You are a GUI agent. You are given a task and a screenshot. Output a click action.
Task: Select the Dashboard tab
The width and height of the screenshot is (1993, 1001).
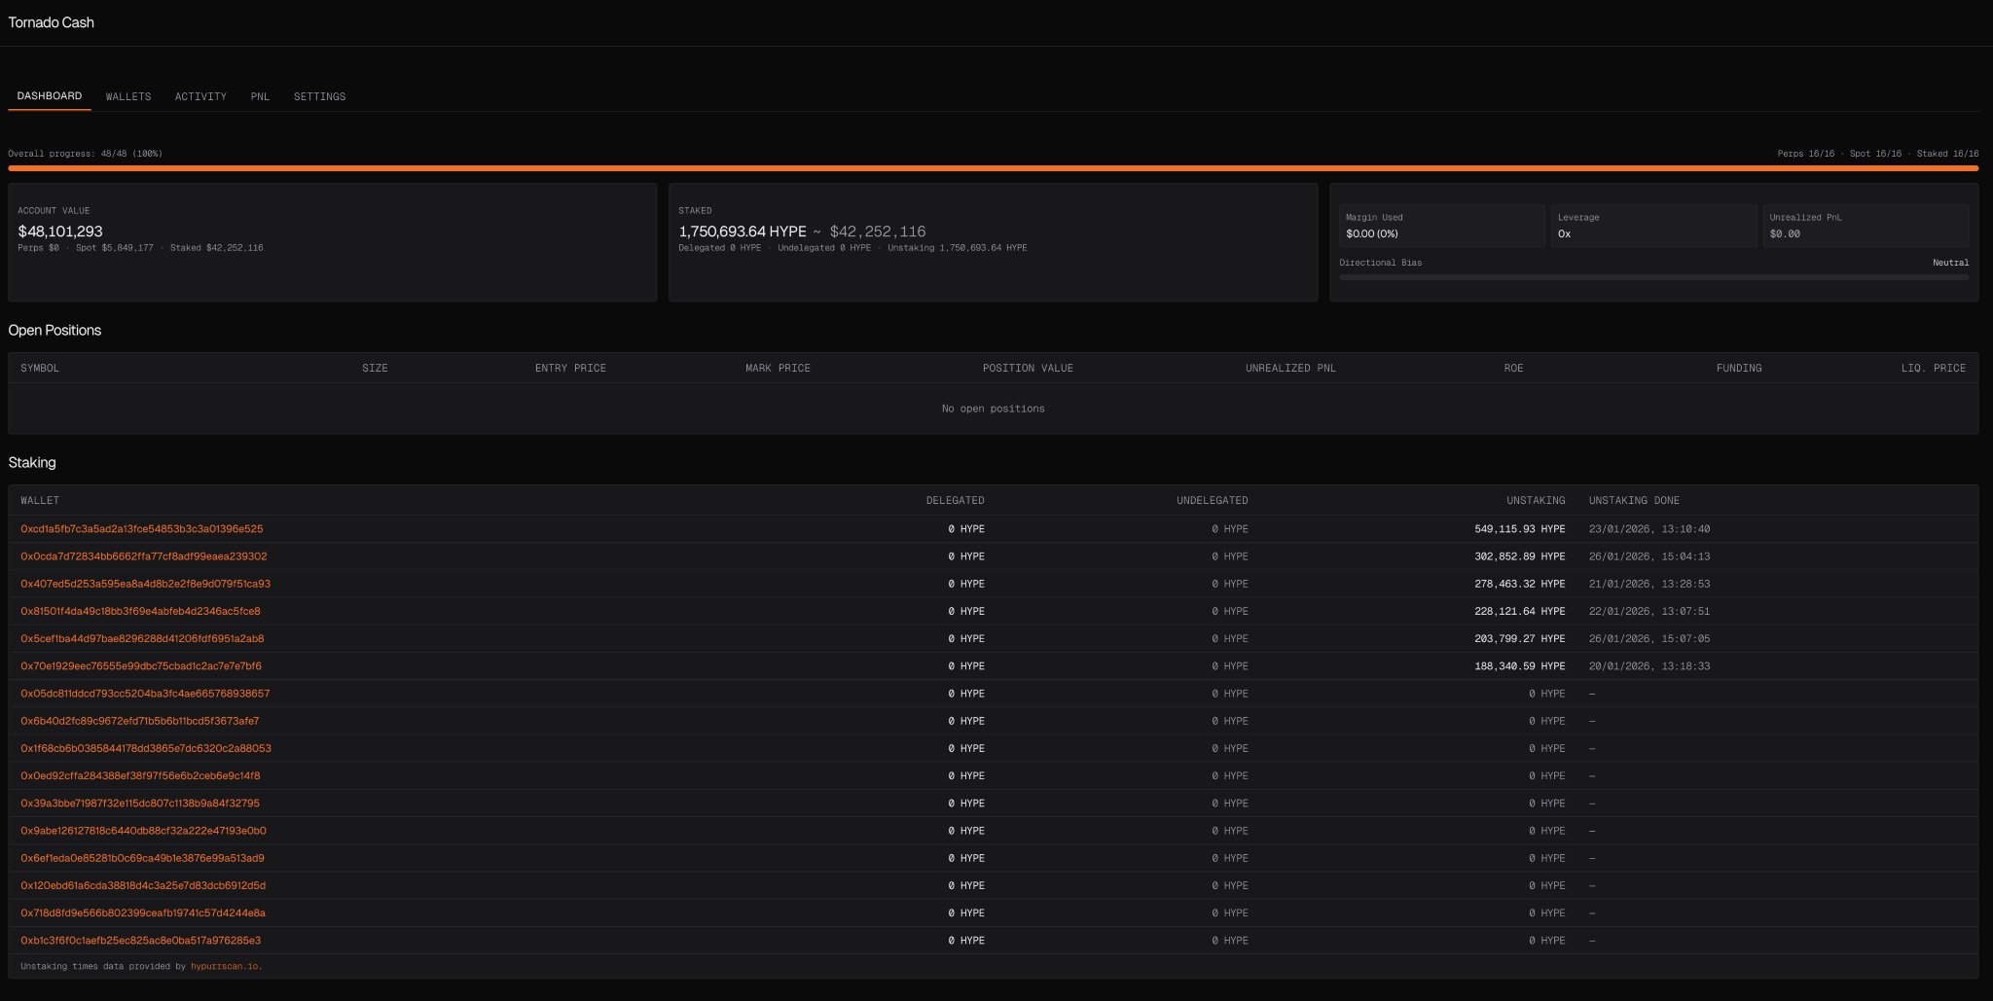pos(50,95)
